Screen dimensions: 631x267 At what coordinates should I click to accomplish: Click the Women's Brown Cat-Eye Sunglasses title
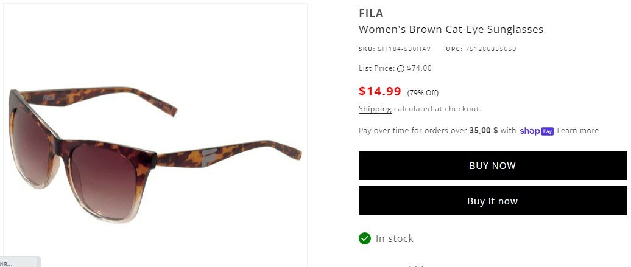(451, 29)
